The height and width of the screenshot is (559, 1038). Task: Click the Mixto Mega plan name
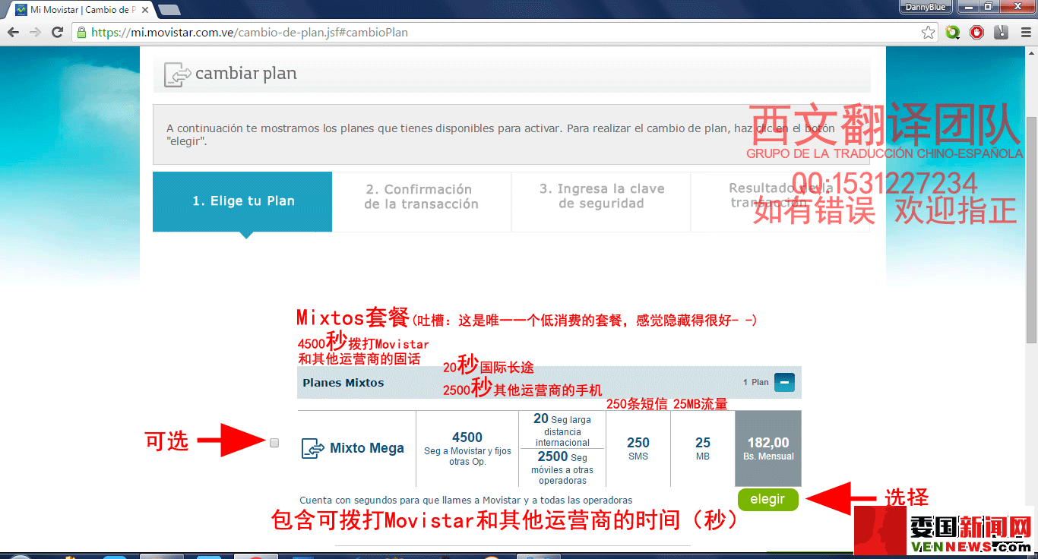[367, 448]
